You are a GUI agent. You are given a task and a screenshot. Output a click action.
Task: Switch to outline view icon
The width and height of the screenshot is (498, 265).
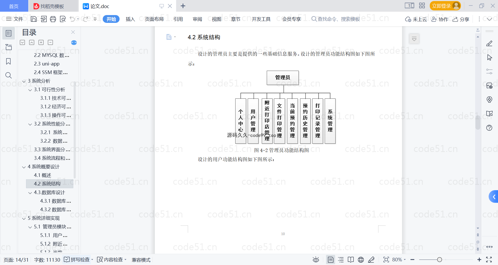[x=341, y=260]
